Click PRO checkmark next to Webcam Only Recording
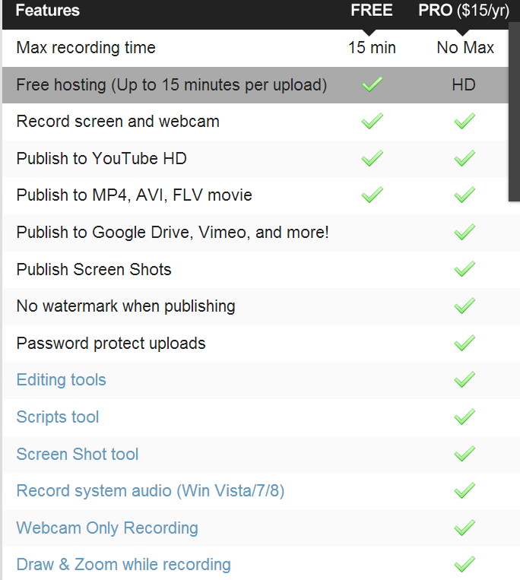 click(465, 528)
